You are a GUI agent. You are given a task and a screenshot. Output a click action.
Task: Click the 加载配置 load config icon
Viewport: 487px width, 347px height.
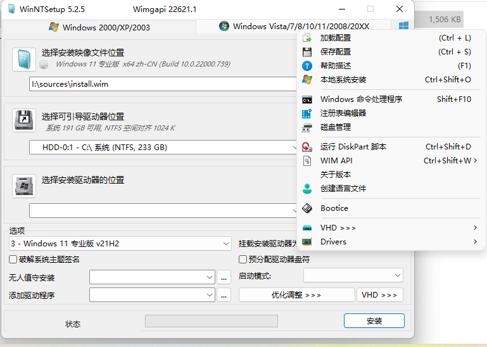[x=307, y=38]
